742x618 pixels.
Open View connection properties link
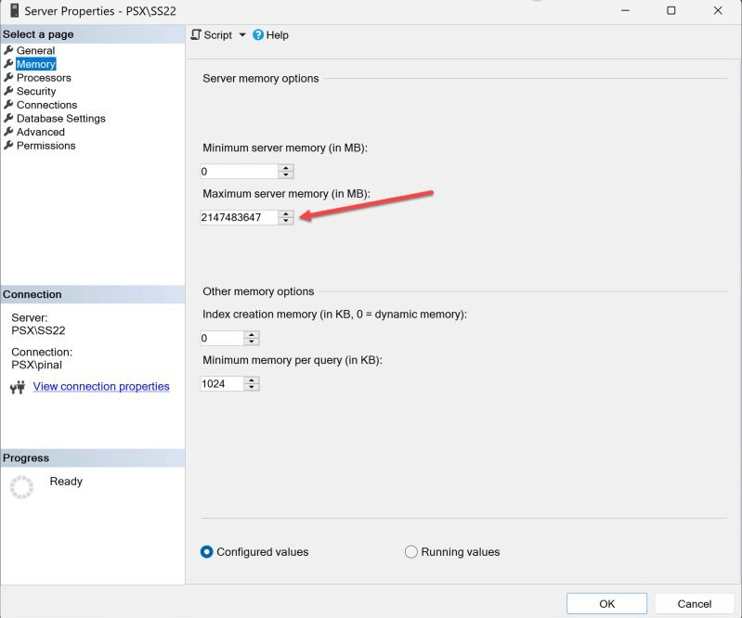tap(101, 386)
